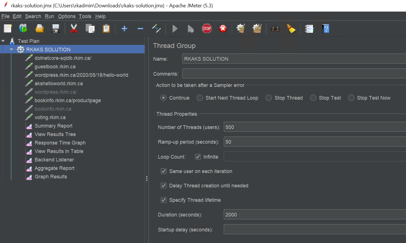
Task: Click the Toggle enable/disable toolbar icon
Action: click(x=156, y=29)
